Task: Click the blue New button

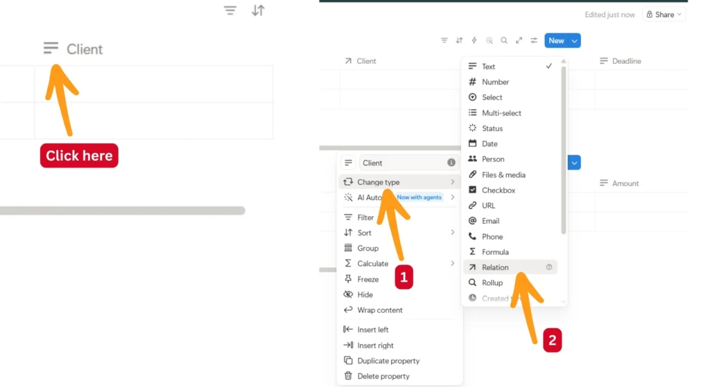Action: (556, 41)
